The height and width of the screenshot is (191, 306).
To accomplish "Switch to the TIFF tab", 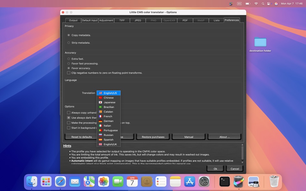I will pos(122,20).
